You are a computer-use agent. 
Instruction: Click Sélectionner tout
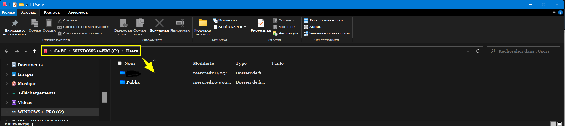point(323,21)
